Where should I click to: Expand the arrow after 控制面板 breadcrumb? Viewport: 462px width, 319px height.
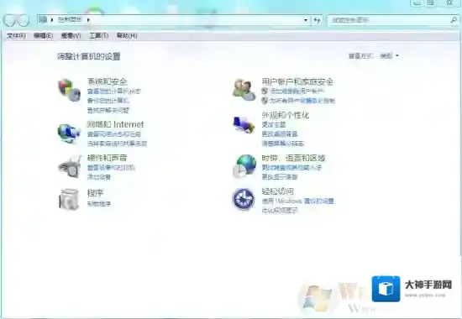point(88,20)
